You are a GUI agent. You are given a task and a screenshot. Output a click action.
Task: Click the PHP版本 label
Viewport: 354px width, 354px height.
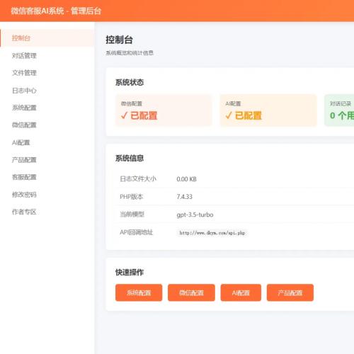tap(131, 197)
